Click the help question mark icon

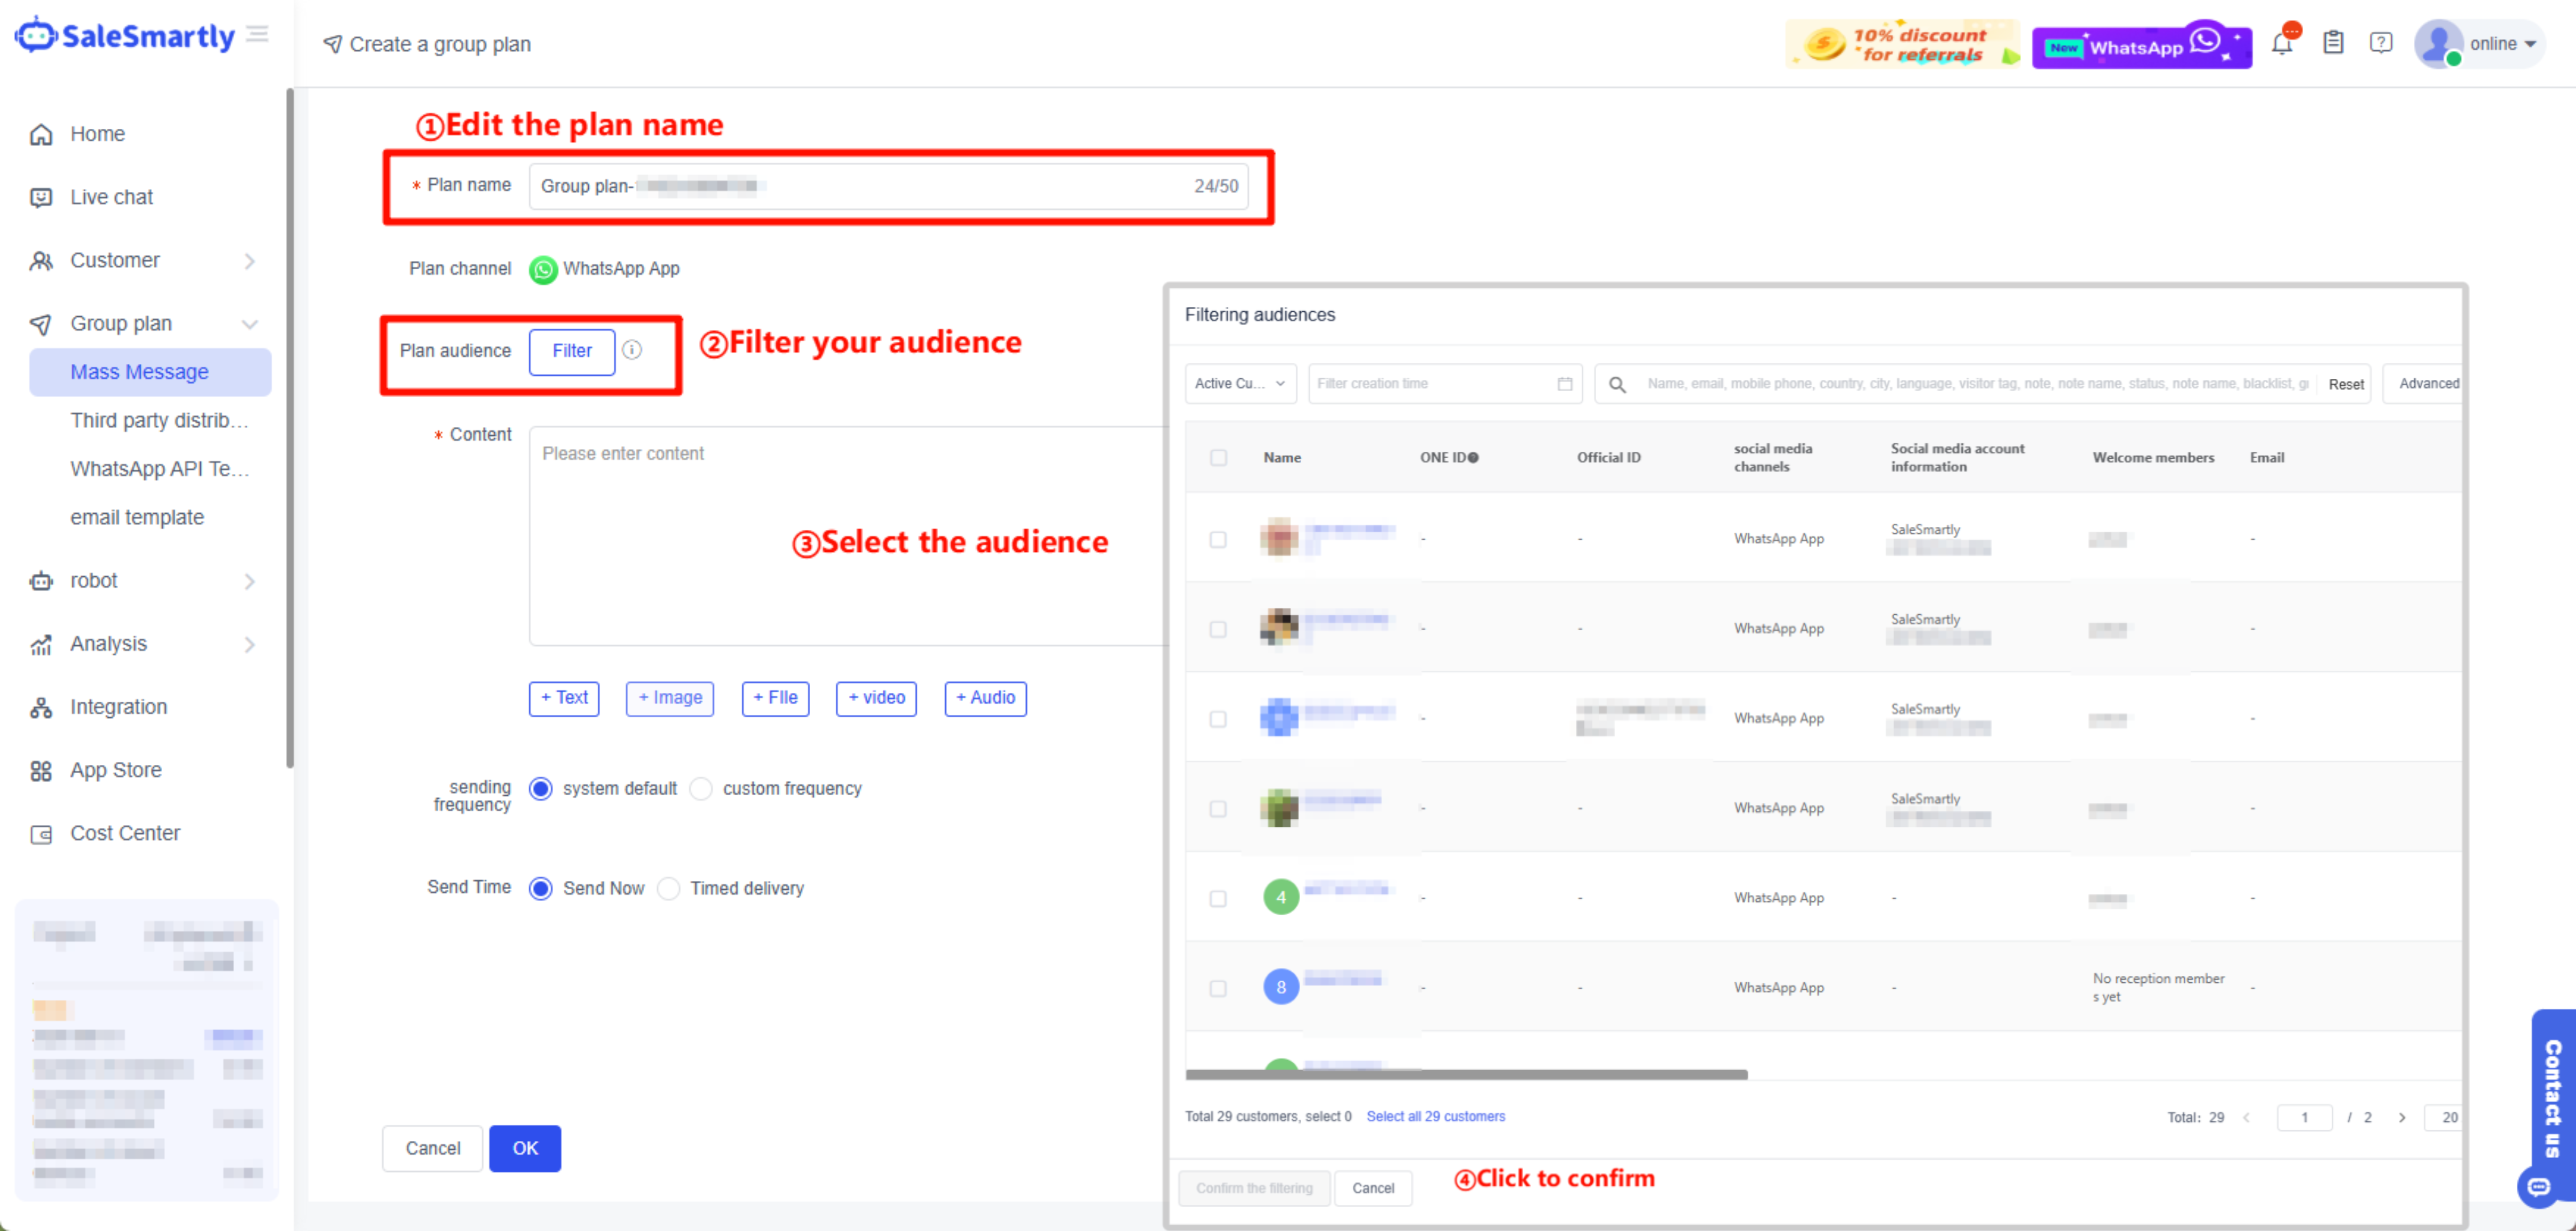coord(2381,43)
